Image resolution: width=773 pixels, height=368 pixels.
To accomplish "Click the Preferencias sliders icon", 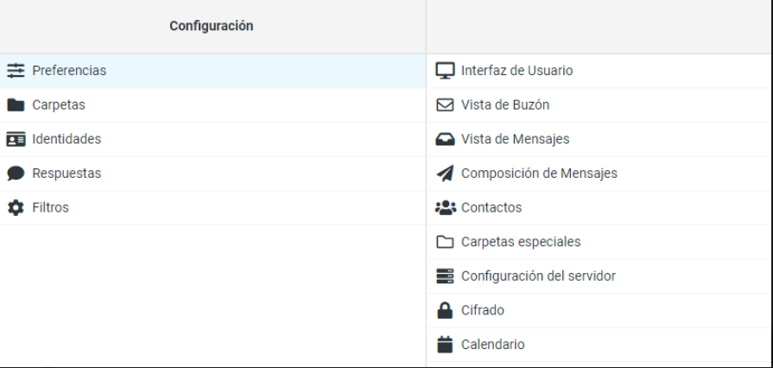I will coord(16,71).
